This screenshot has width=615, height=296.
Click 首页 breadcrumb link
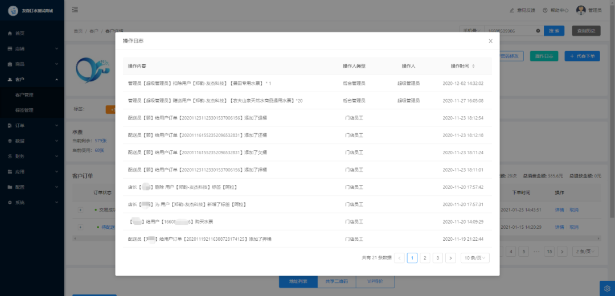pos(78,31)
